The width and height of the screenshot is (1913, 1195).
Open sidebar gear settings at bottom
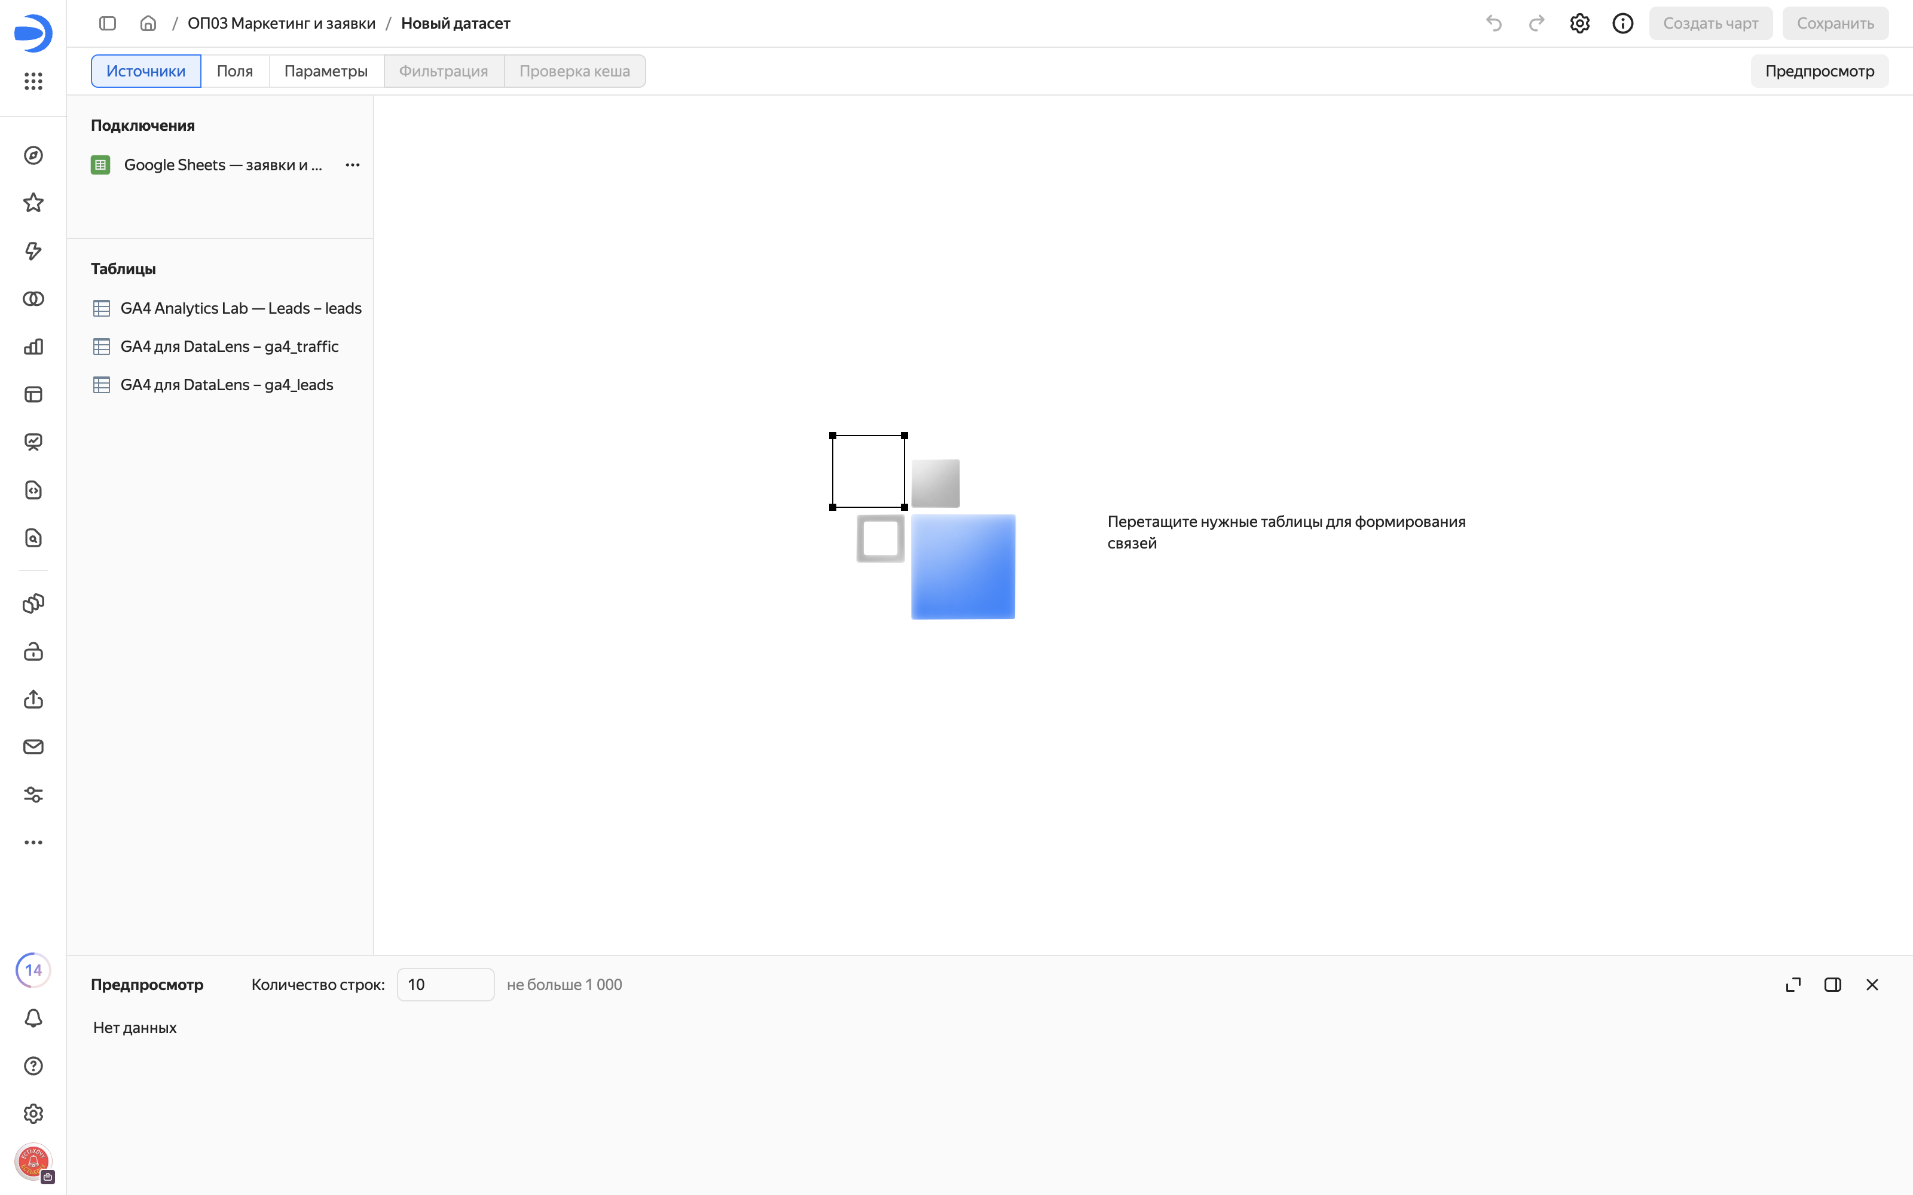coord(33,1114)
